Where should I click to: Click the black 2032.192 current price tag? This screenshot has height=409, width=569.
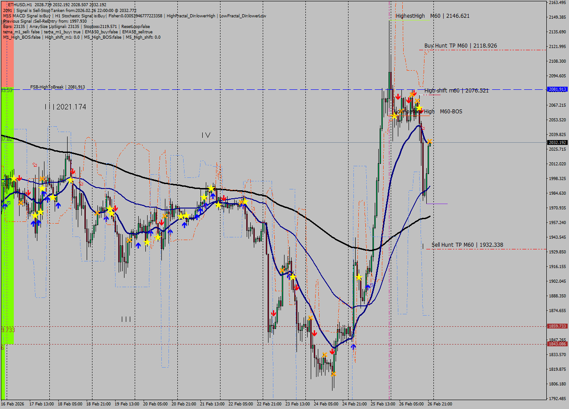click(557, 143)
